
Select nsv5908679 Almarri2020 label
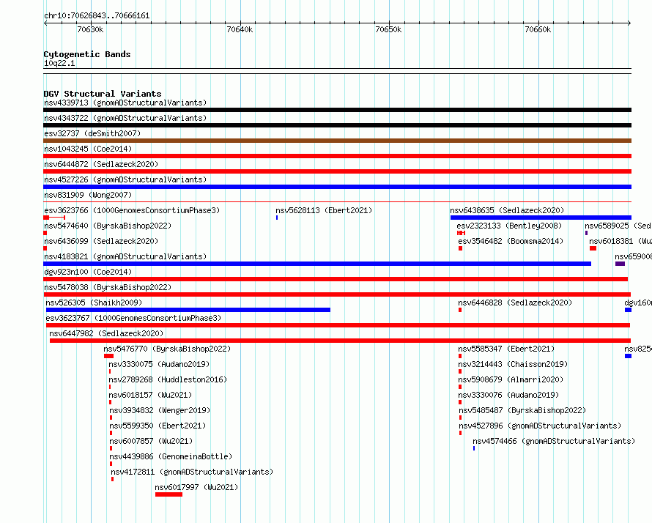(x=511, y=379)
